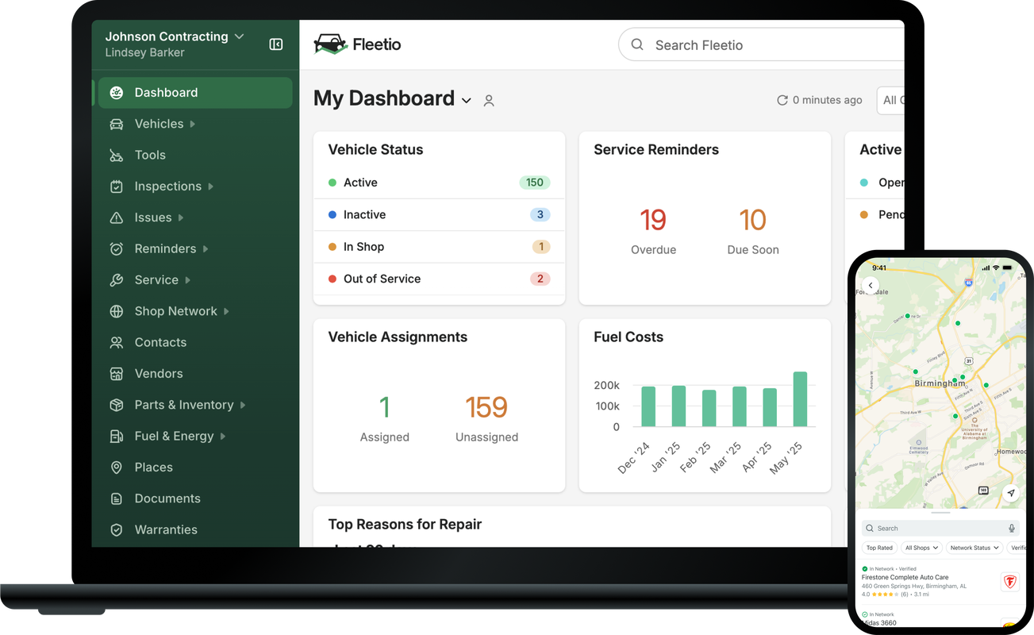The height and width of the screenshot is (635, 1034).
Task: Click the 19 Overdue service reminders count
Action: click(653, 221)
